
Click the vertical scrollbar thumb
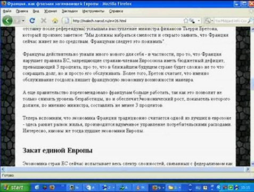coord(252,84)
